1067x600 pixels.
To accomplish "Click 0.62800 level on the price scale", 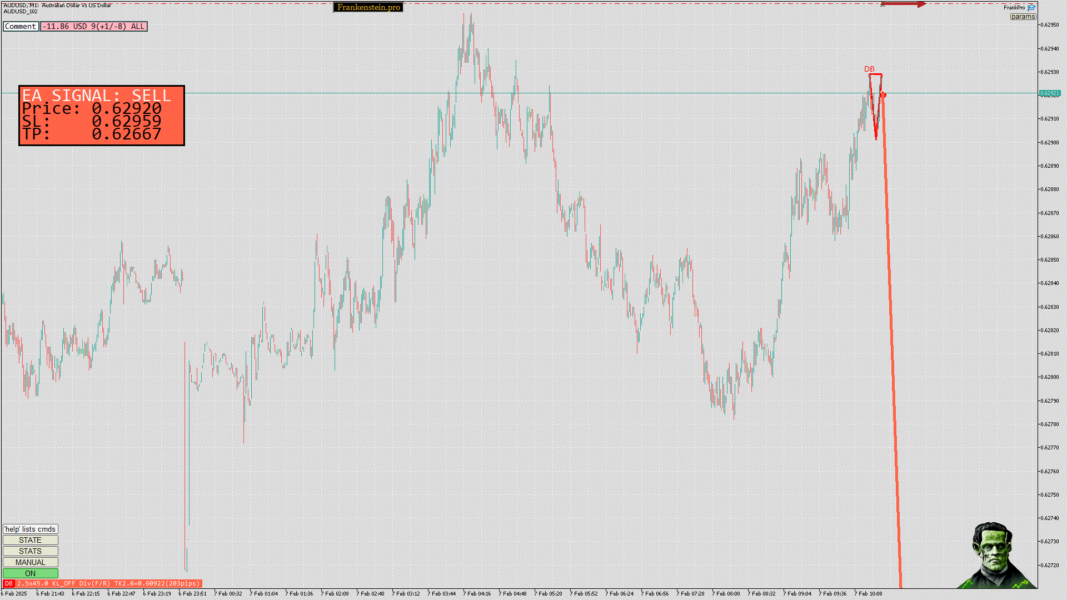I will coord(1050,377).
